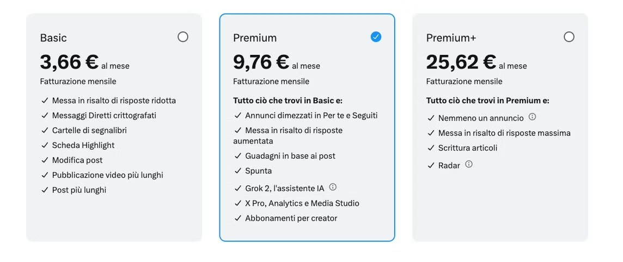Screen dimensions: 623x262
Task: Click checkmark next to Messaggi Diretti crittografati
Action: (45, 115)
